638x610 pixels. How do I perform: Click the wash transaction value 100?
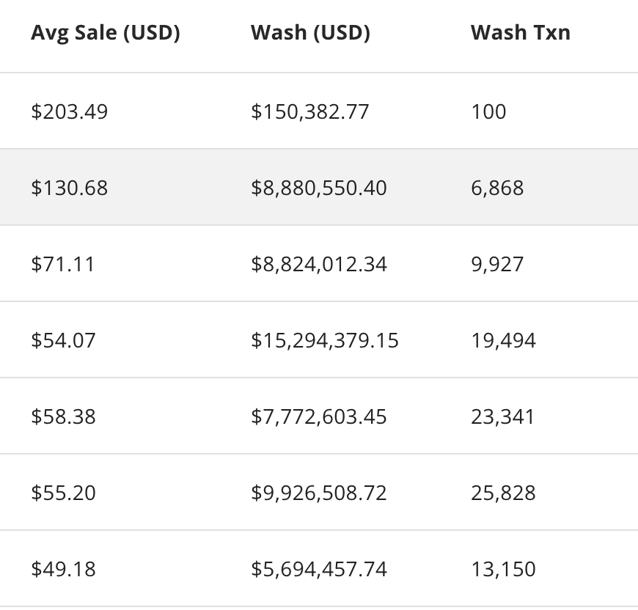488,112
